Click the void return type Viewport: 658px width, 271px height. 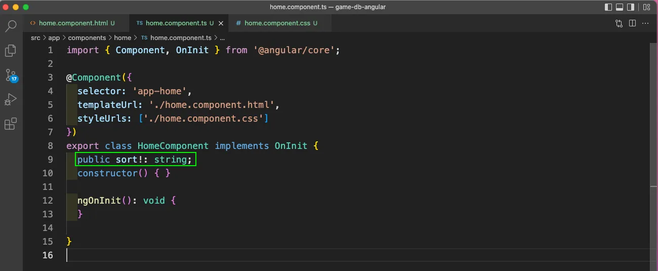pyautogui.click(x=154, y=201)
